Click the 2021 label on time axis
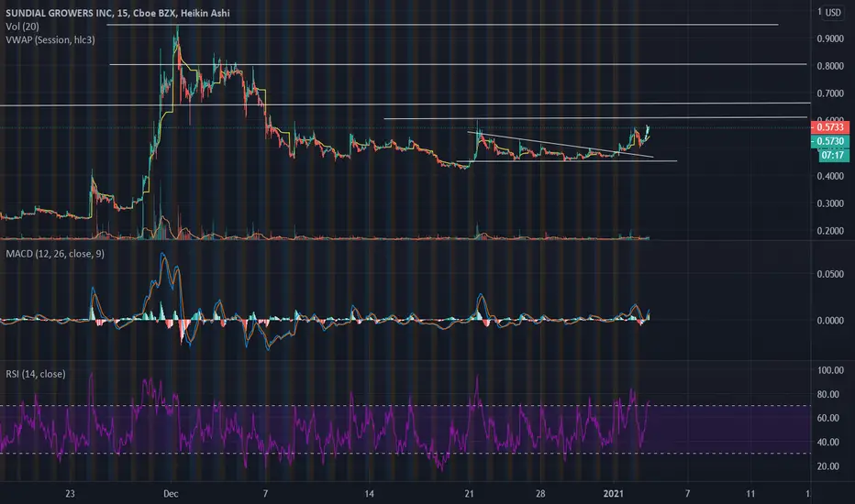The width and height of the screenshot is (855, 504). pyautogui.click(x=614, y=494)
